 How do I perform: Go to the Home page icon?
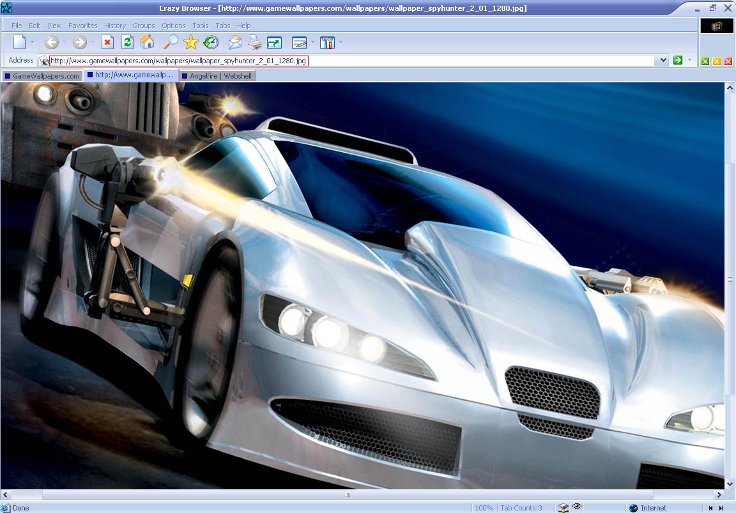pyautogui.click(x=147, y=43)
